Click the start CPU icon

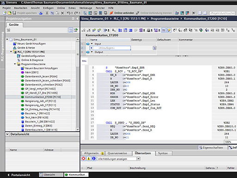(x=182, y=13)
